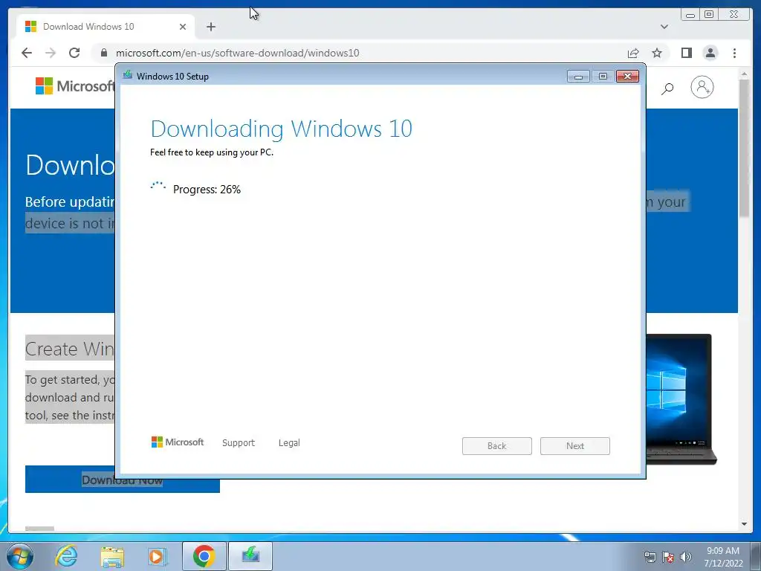761x571 pixels.
Task: Open Legal link in Setup dialog
Action: click(289, 443)
